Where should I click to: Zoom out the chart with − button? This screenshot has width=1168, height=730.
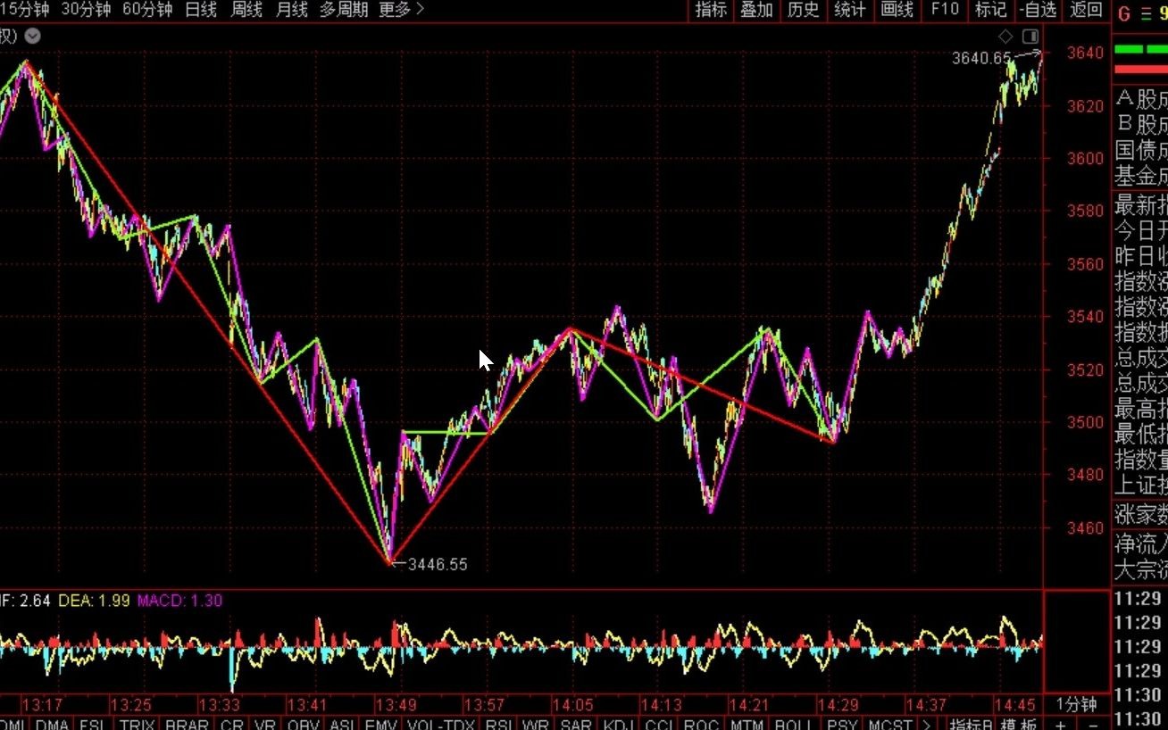1093,724
